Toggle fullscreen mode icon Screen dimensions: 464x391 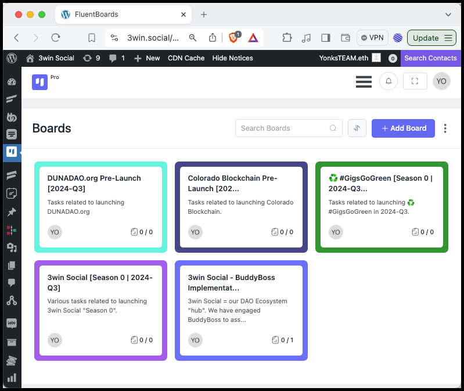click(x=415, y=81)
